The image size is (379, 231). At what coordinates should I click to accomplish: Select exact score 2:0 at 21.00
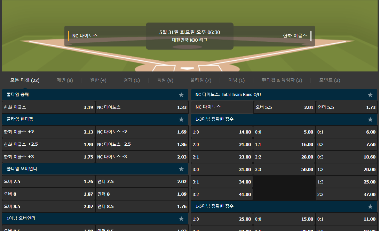(x=222, y=144)
